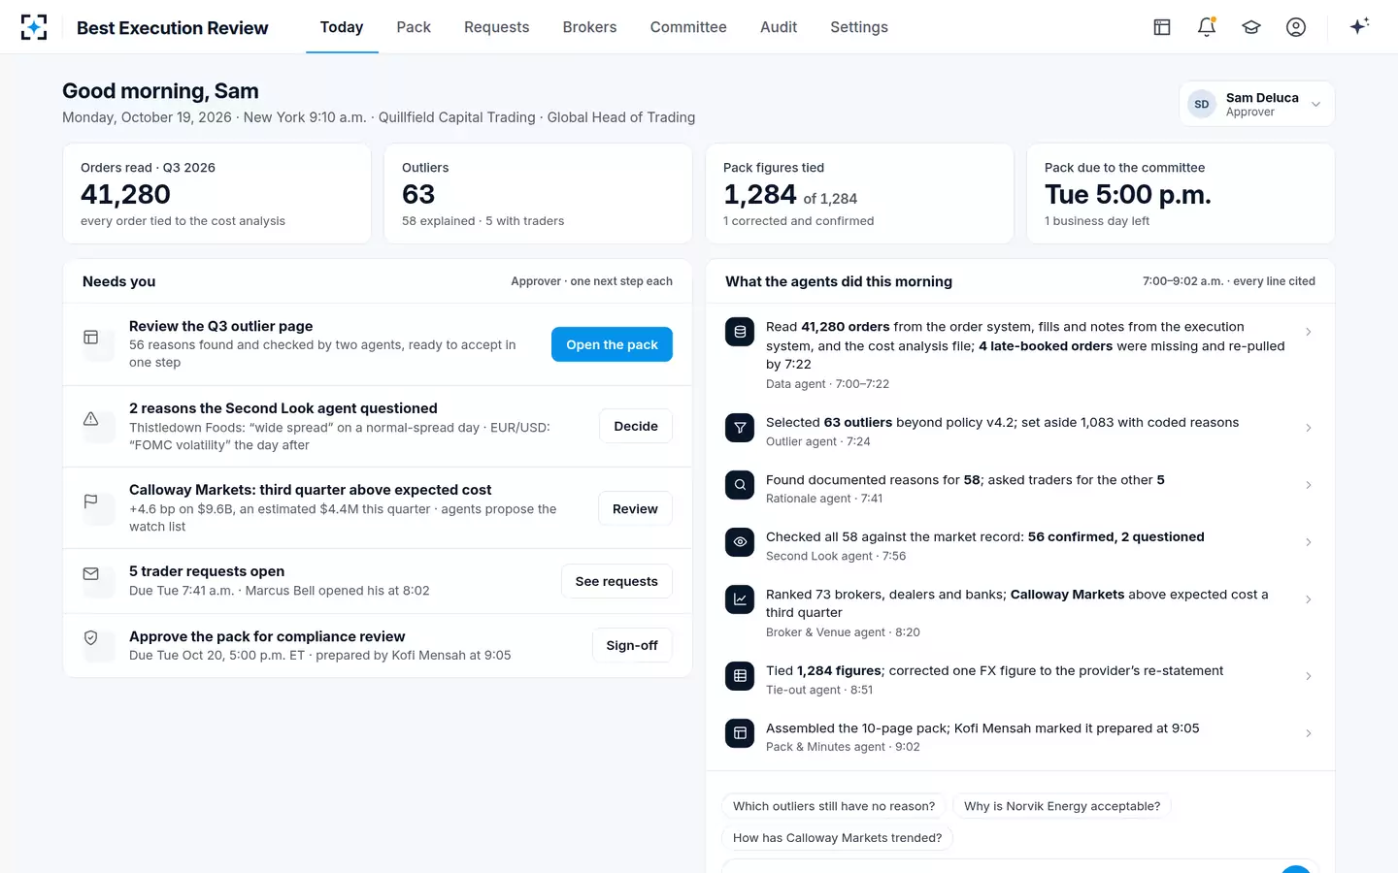Open the Outliers 63 summary card
This screenshot has height=873, width=1398.
click(x=538, y=194)
